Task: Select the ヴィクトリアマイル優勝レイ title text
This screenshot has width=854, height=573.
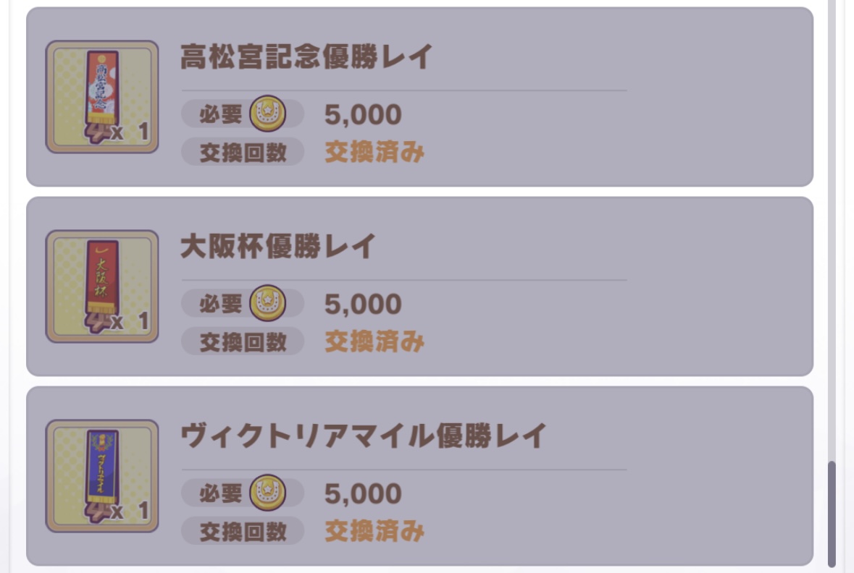Action: (362, 436)
